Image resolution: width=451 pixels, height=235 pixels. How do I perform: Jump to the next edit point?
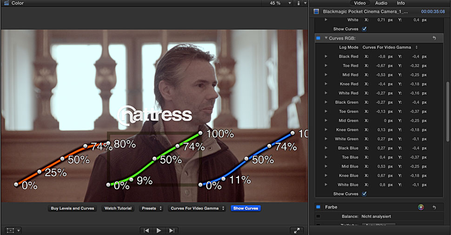(172, 230)
